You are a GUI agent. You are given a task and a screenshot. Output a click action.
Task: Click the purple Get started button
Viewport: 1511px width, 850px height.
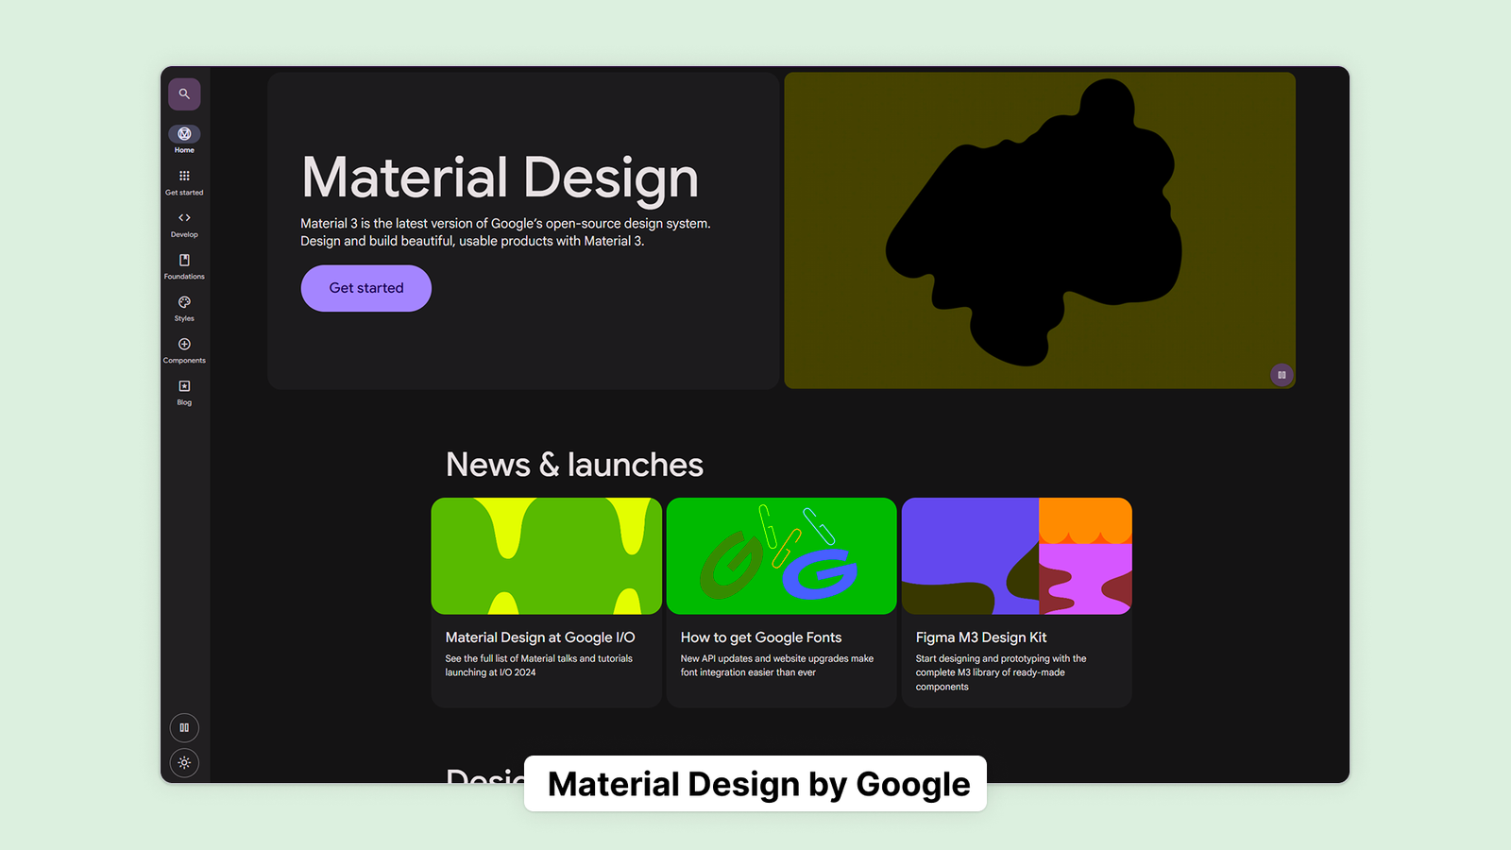point(366,288)
